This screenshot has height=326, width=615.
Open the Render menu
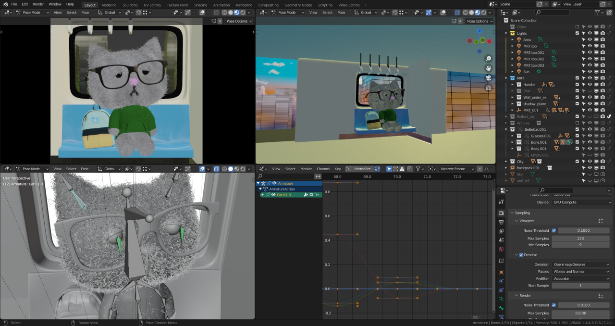(x=38, y=4)
